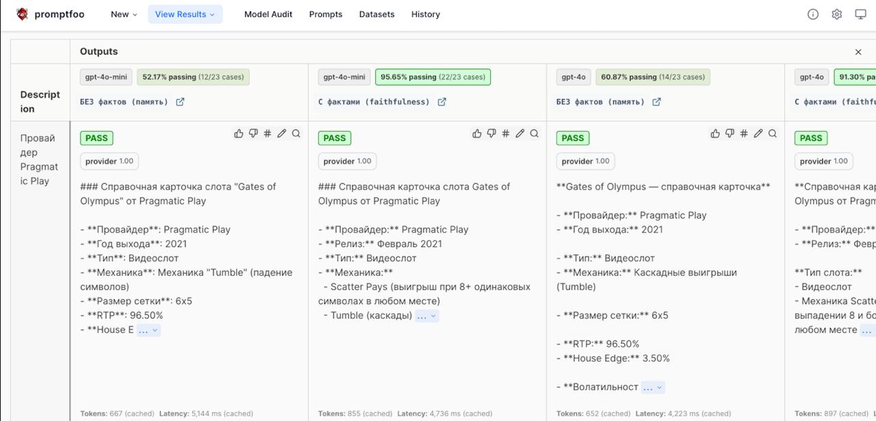Click '**Релиз:** Февраль 2021' line in second column

coord(381,244)
